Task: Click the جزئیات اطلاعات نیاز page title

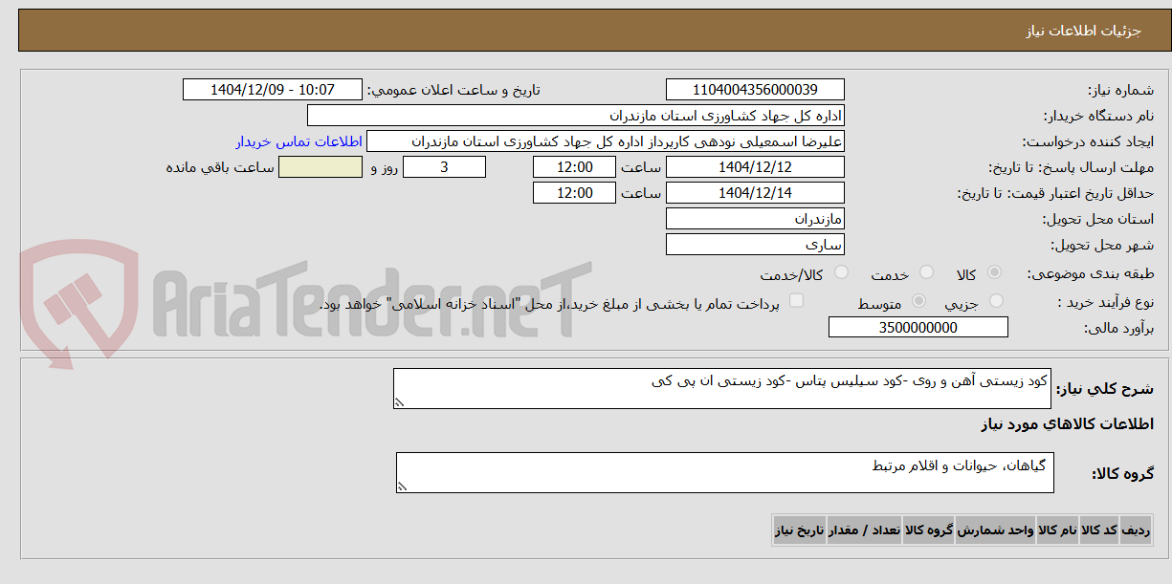Action: coord(1084,31)
